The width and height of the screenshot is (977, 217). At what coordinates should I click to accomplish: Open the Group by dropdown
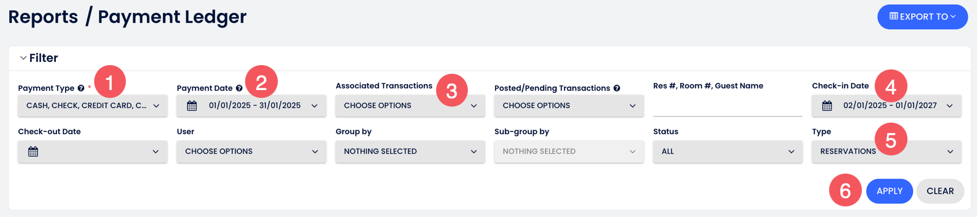[x=410, y=151]
